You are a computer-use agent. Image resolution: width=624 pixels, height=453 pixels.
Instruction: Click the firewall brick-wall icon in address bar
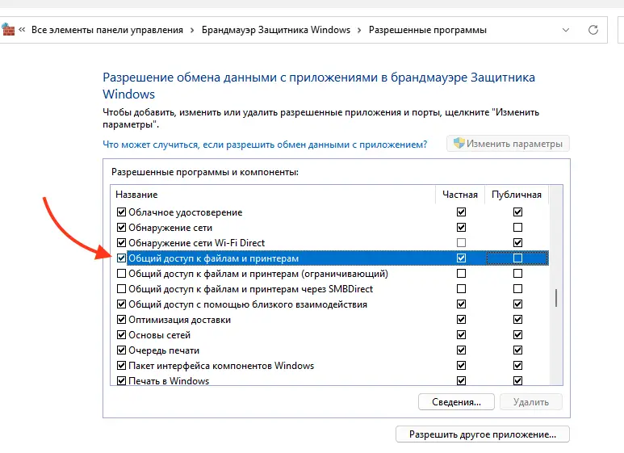pyautogui.click(x=7, y=30)
